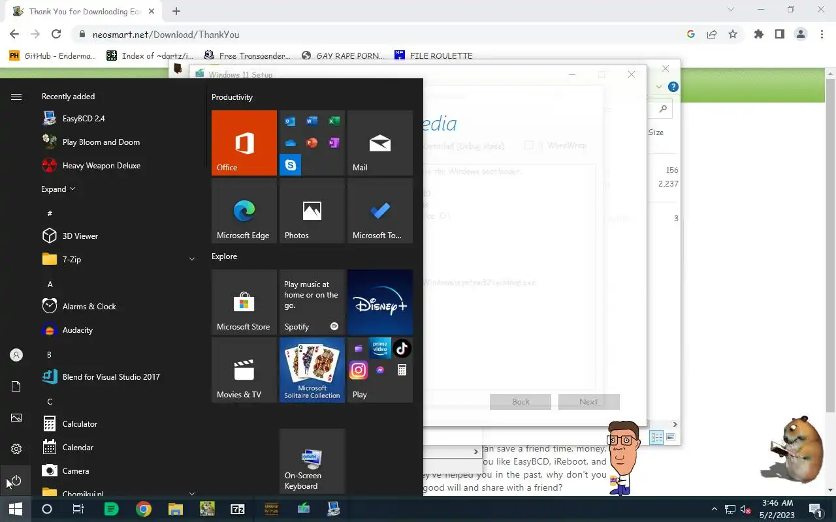
Task: Open the On-Screen Keyboard tile
Action: tap(312, 461)
